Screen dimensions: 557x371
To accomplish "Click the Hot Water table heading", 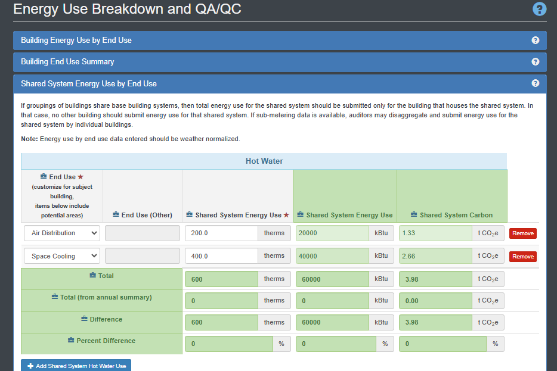I will point(264,161).
